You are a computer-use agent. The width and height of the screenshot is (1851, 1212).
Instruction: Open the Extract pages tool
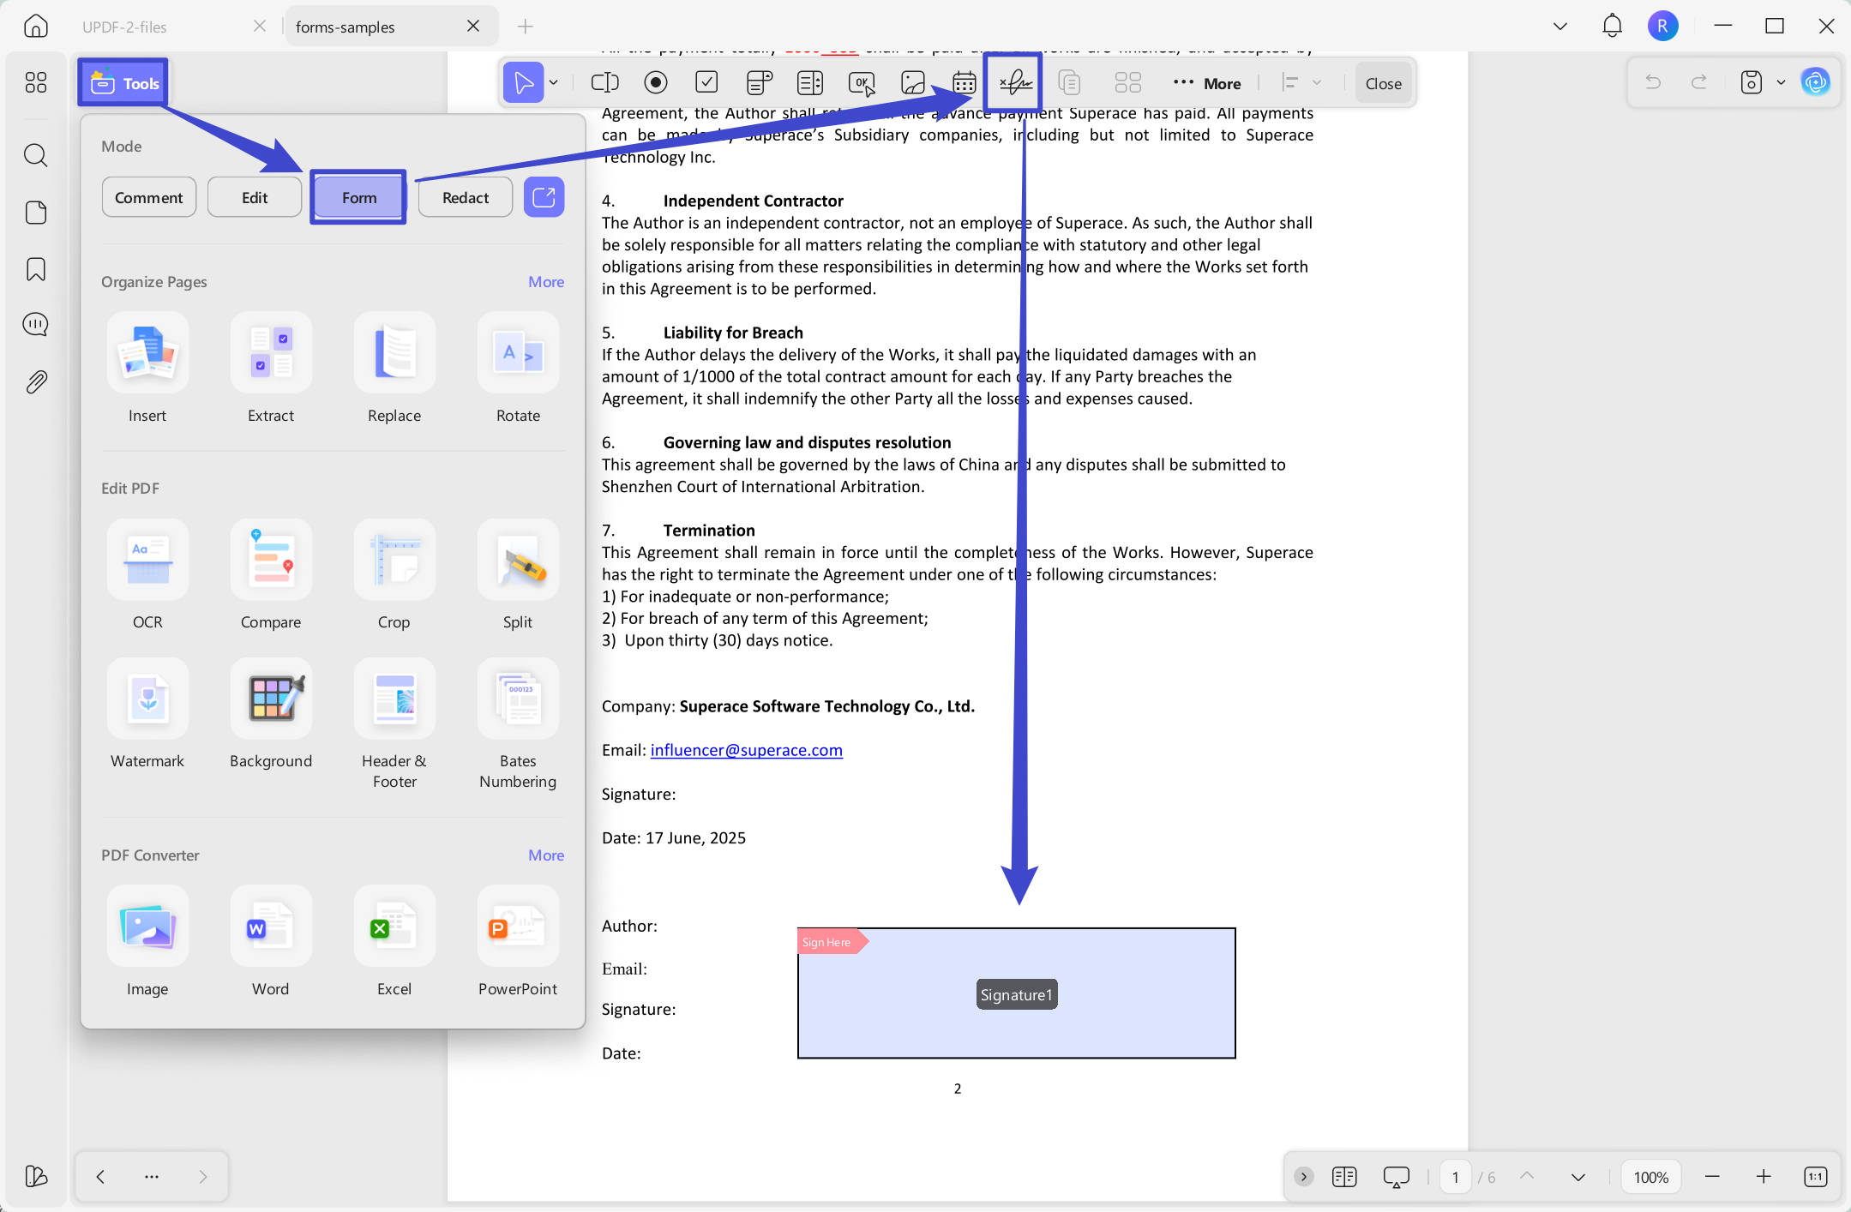[271, 369]
